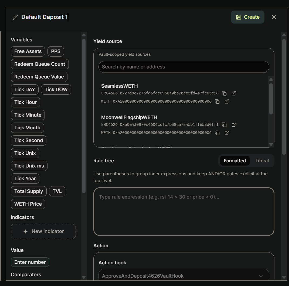
Task: Copy the MoonwellFlagshipWETH ERC4626 address
Action: [224, 125]
